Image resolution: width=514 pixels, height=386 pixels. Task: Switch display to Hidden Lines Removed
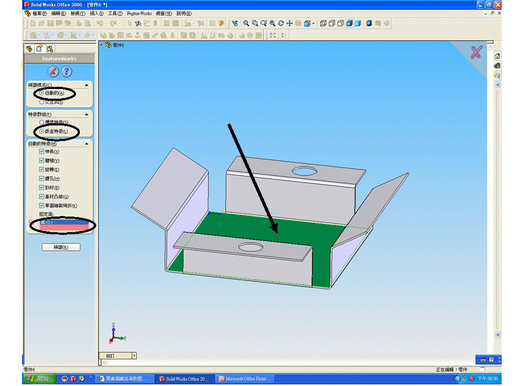341,23
